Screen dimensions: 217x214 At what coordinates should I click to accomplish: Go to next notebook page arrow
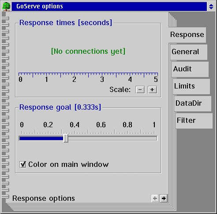(164, 199)
